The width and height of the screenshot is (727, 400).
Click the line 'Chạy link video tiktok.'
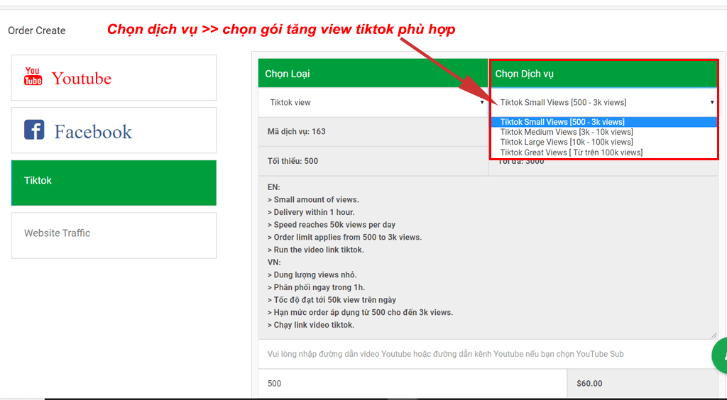pos(311,325)
